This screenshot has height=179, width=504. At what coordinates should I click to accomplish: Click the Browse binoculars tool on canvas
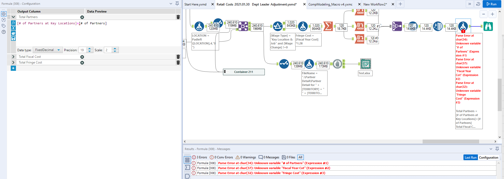(x=488, y=26)
